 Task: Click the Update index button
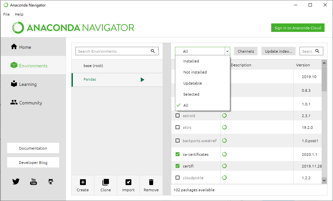click(278, 51)
